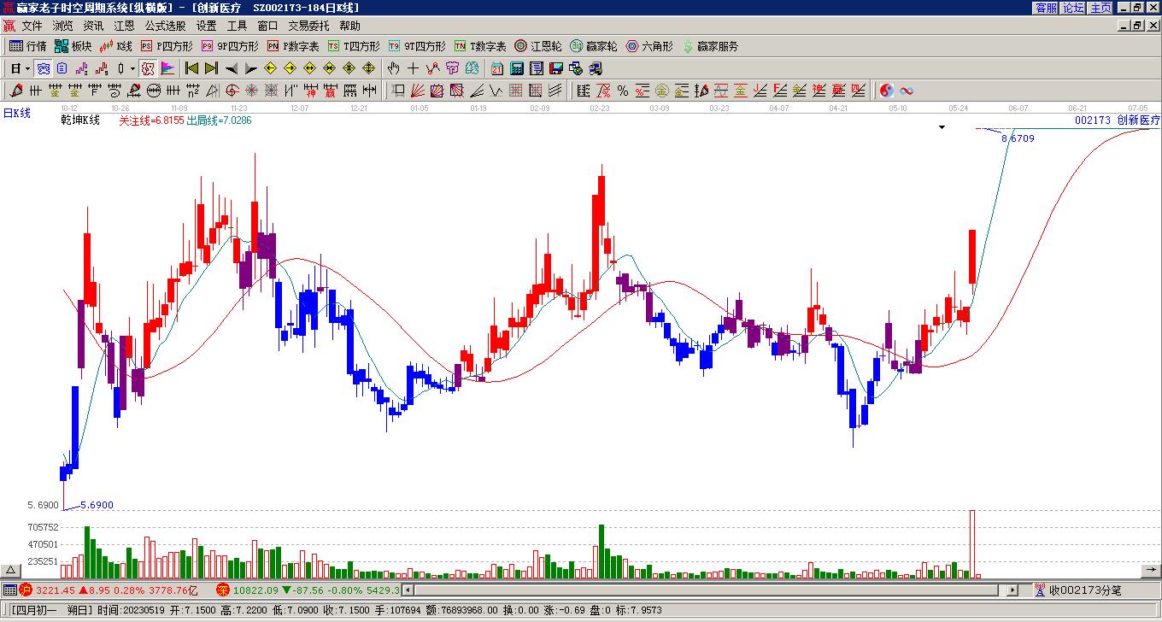The image size is (1162, 622).
Task: Jump to first bar with skip-back icon
Action: tap(191, 68)
